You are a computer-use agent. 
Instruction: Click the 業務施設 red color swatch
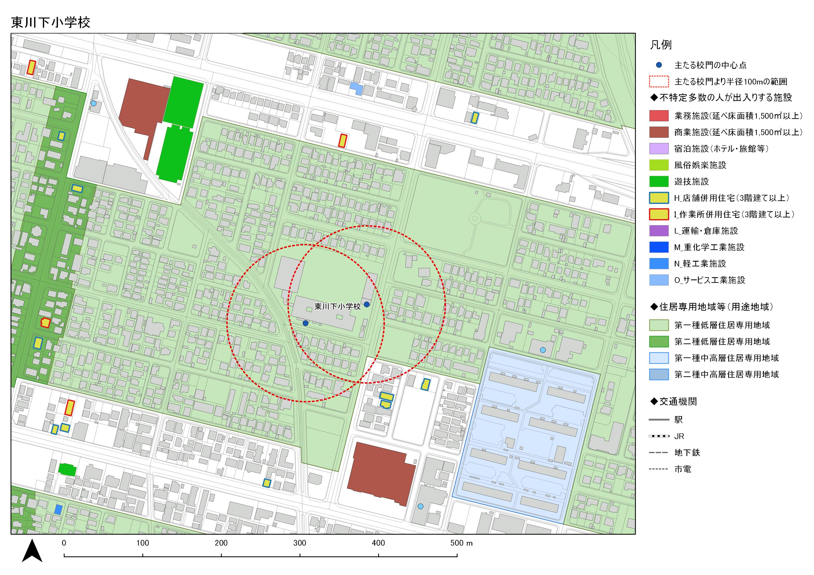659,116
